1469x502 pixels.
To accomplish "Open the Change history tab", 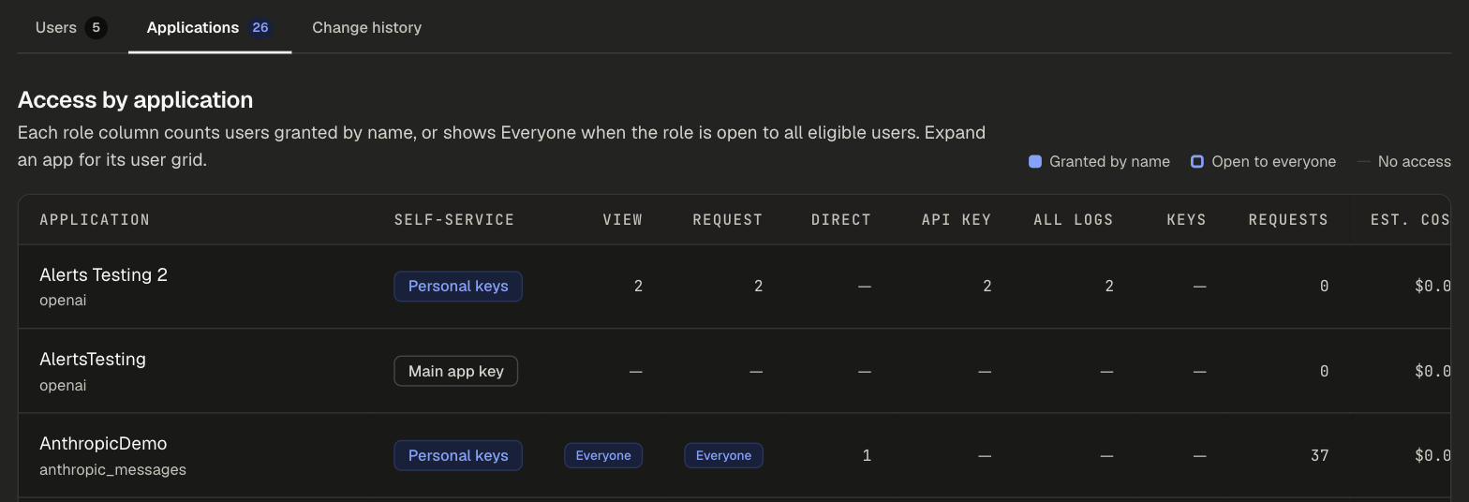I will coord(366,27).
